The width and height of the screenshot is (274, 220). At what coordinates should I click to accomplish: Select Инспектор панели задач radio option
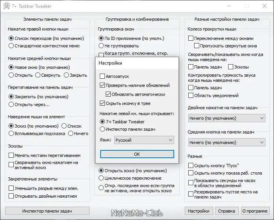click(x=103, y=129)
